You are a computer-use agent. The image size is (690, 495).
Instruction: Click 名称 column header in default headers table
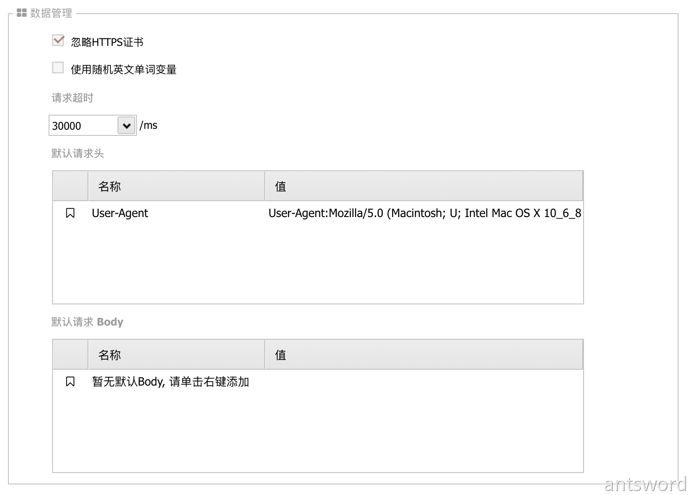click(x=110, y=187)
